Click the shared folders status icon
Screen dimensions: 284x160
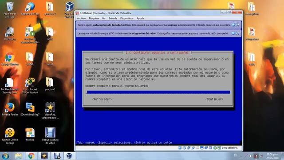pos(197,148)
